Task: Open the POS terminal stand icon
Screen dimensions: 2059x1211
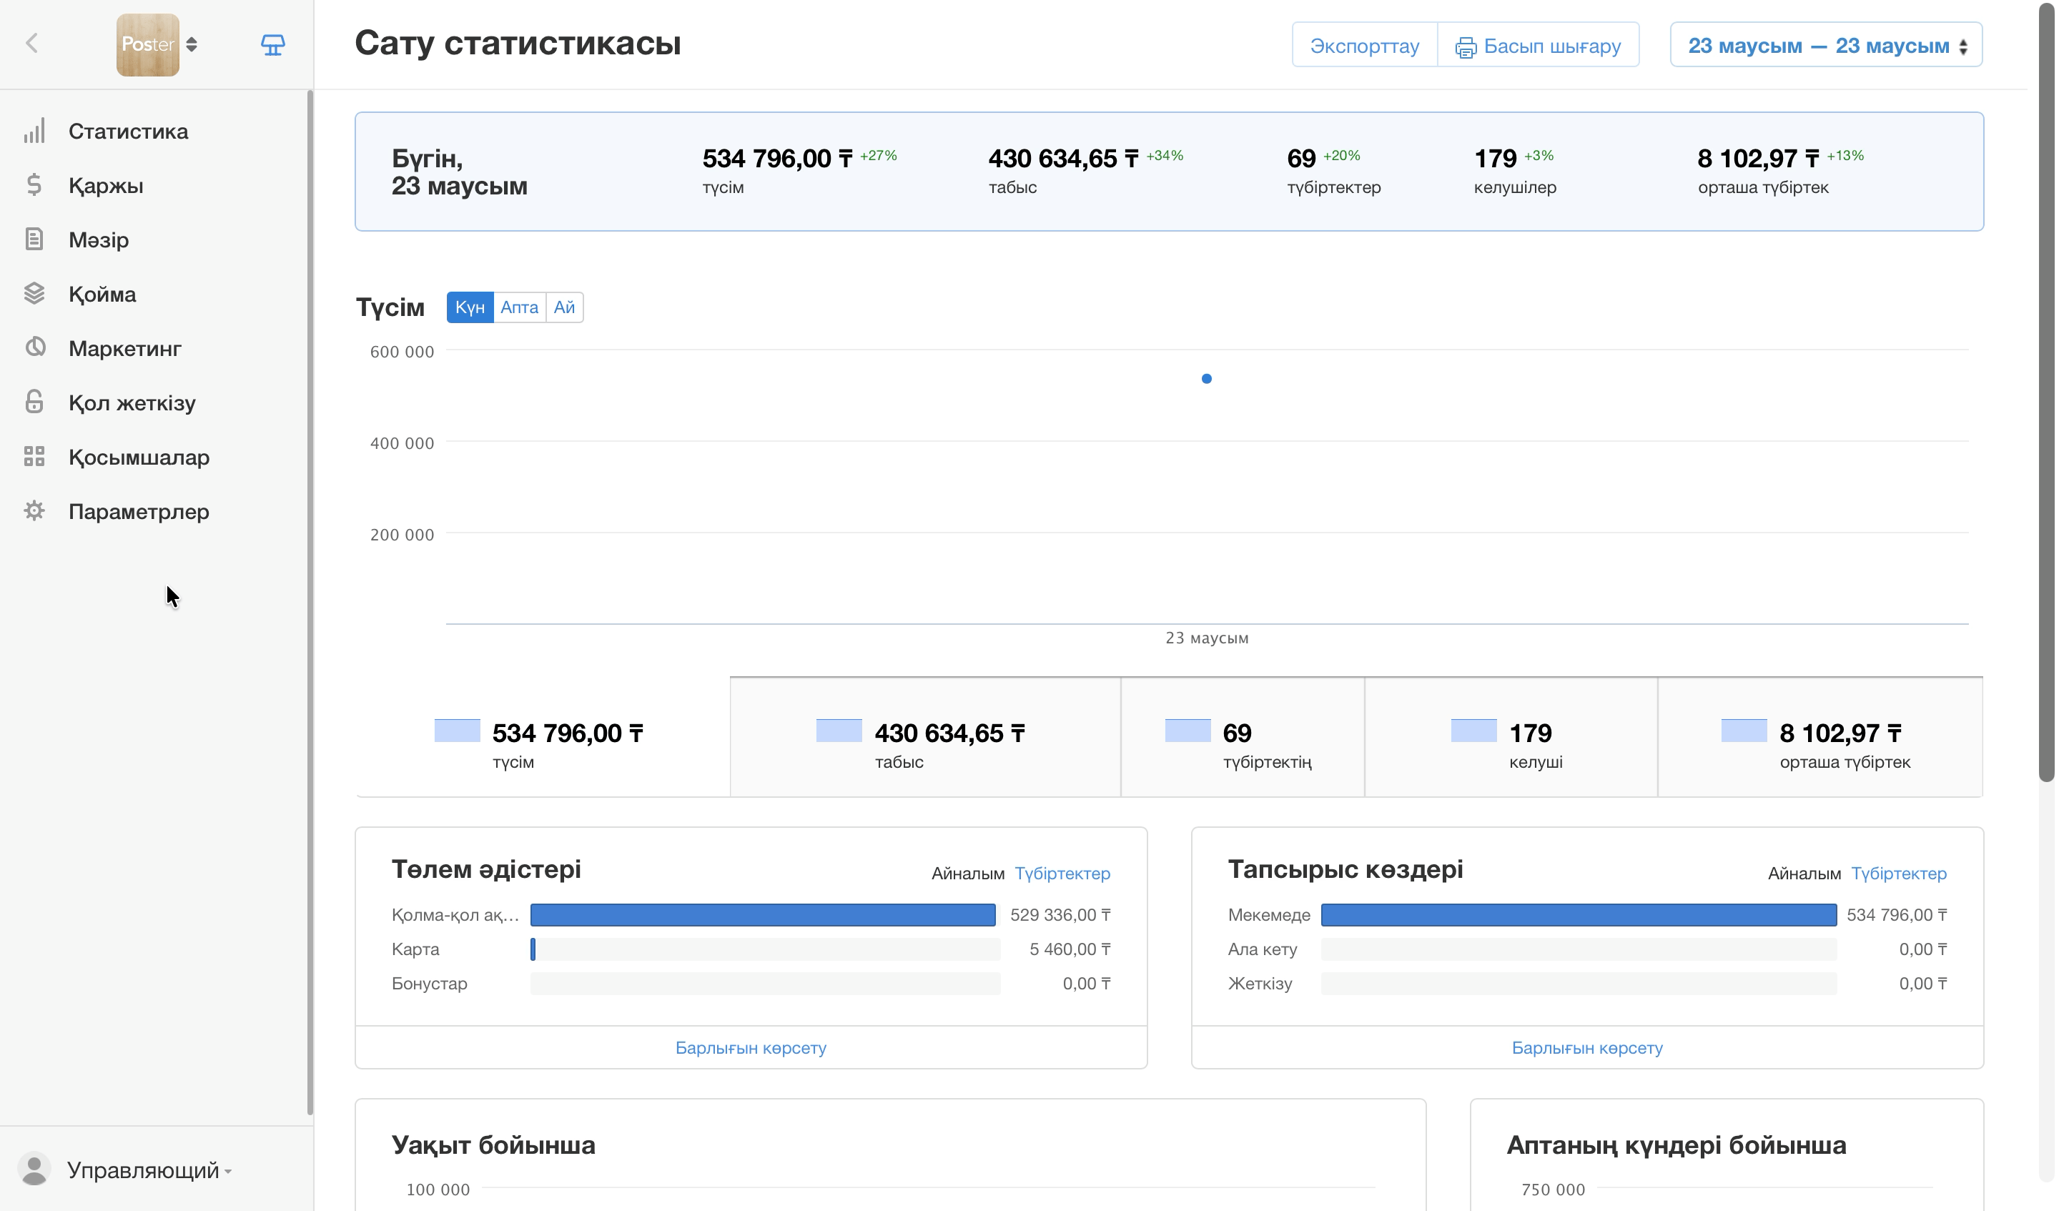Action: (x=273, y=45)
